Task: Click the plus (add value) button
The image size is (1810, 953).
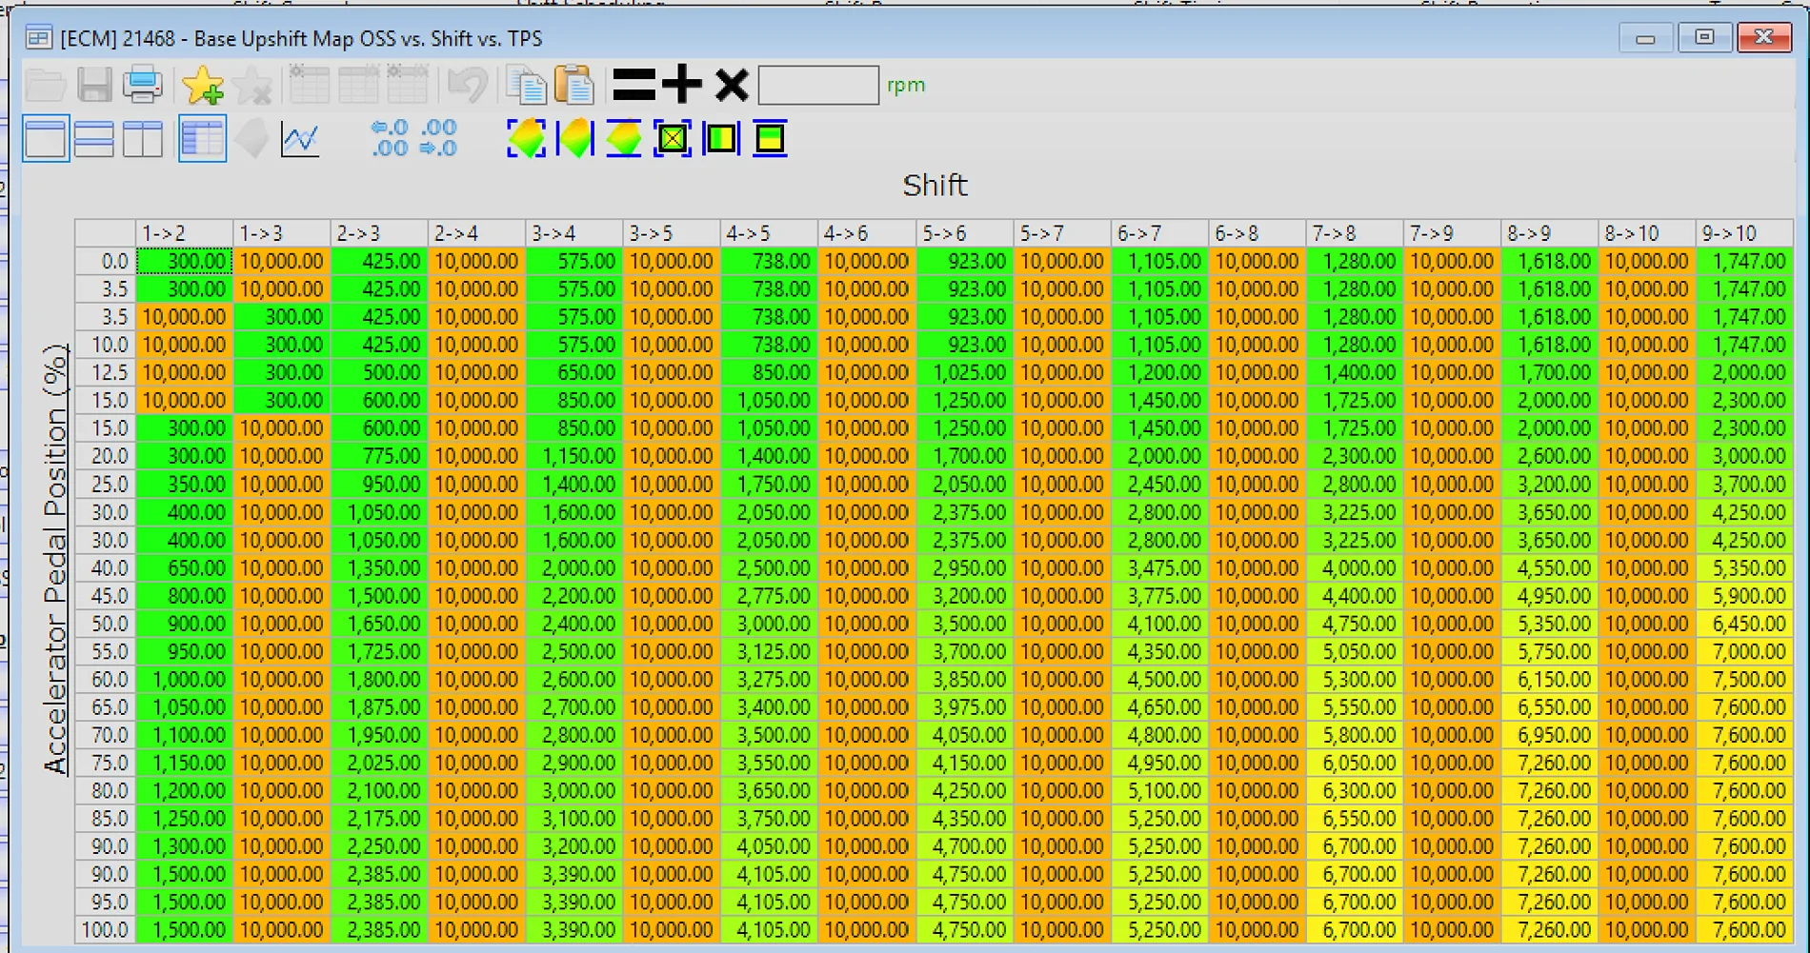Action: pos(682,85)
